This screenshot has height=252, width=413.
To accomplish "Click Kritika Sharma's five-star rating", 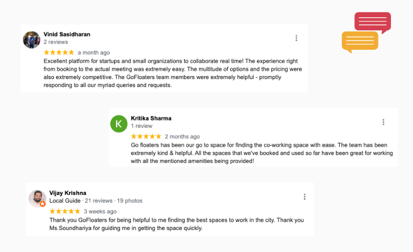I will click(x=146, y=136).
